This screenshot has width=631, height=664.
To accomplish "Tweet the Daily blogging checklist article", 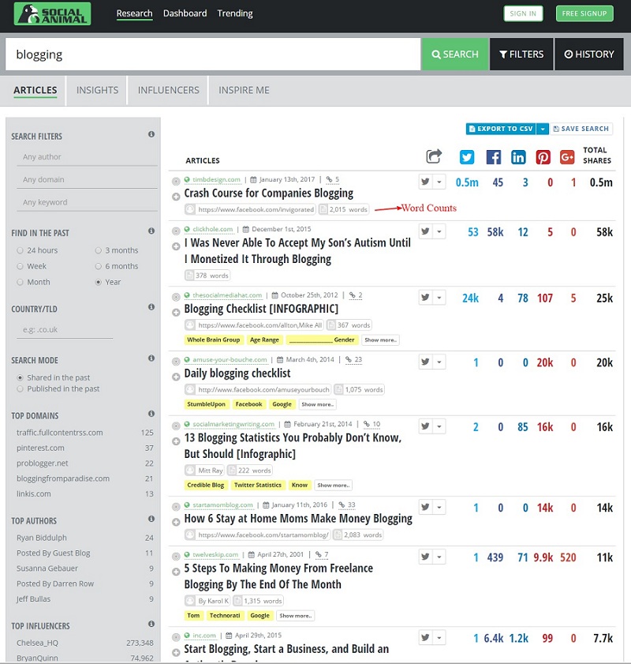I will point(425,362).
